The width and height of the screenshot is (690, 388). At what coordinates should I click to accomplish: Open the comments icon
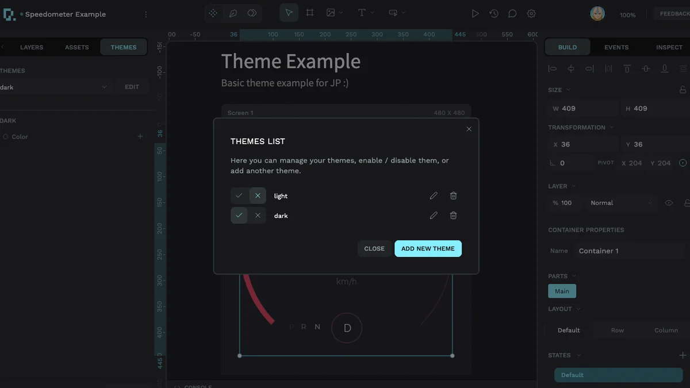pos(512,14)
